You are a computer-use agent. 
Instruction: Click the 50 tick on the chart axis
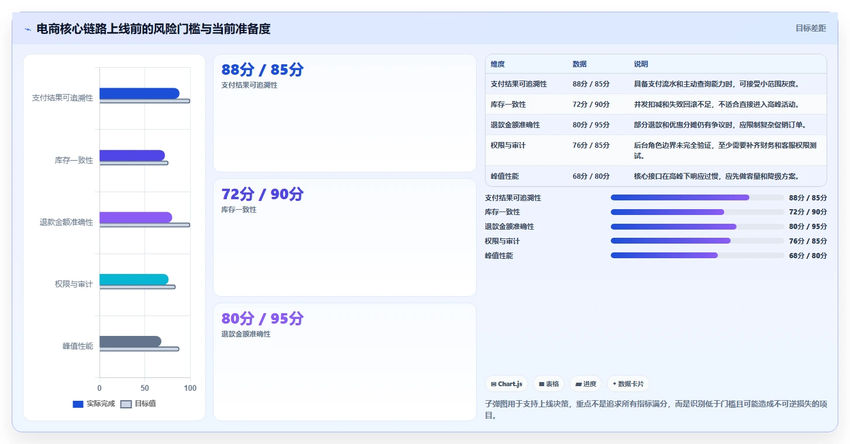[x=144, y=388]
